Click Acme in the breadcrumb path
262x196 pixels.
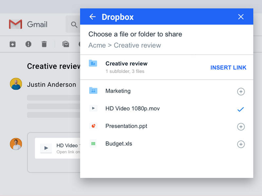[97, 45]
